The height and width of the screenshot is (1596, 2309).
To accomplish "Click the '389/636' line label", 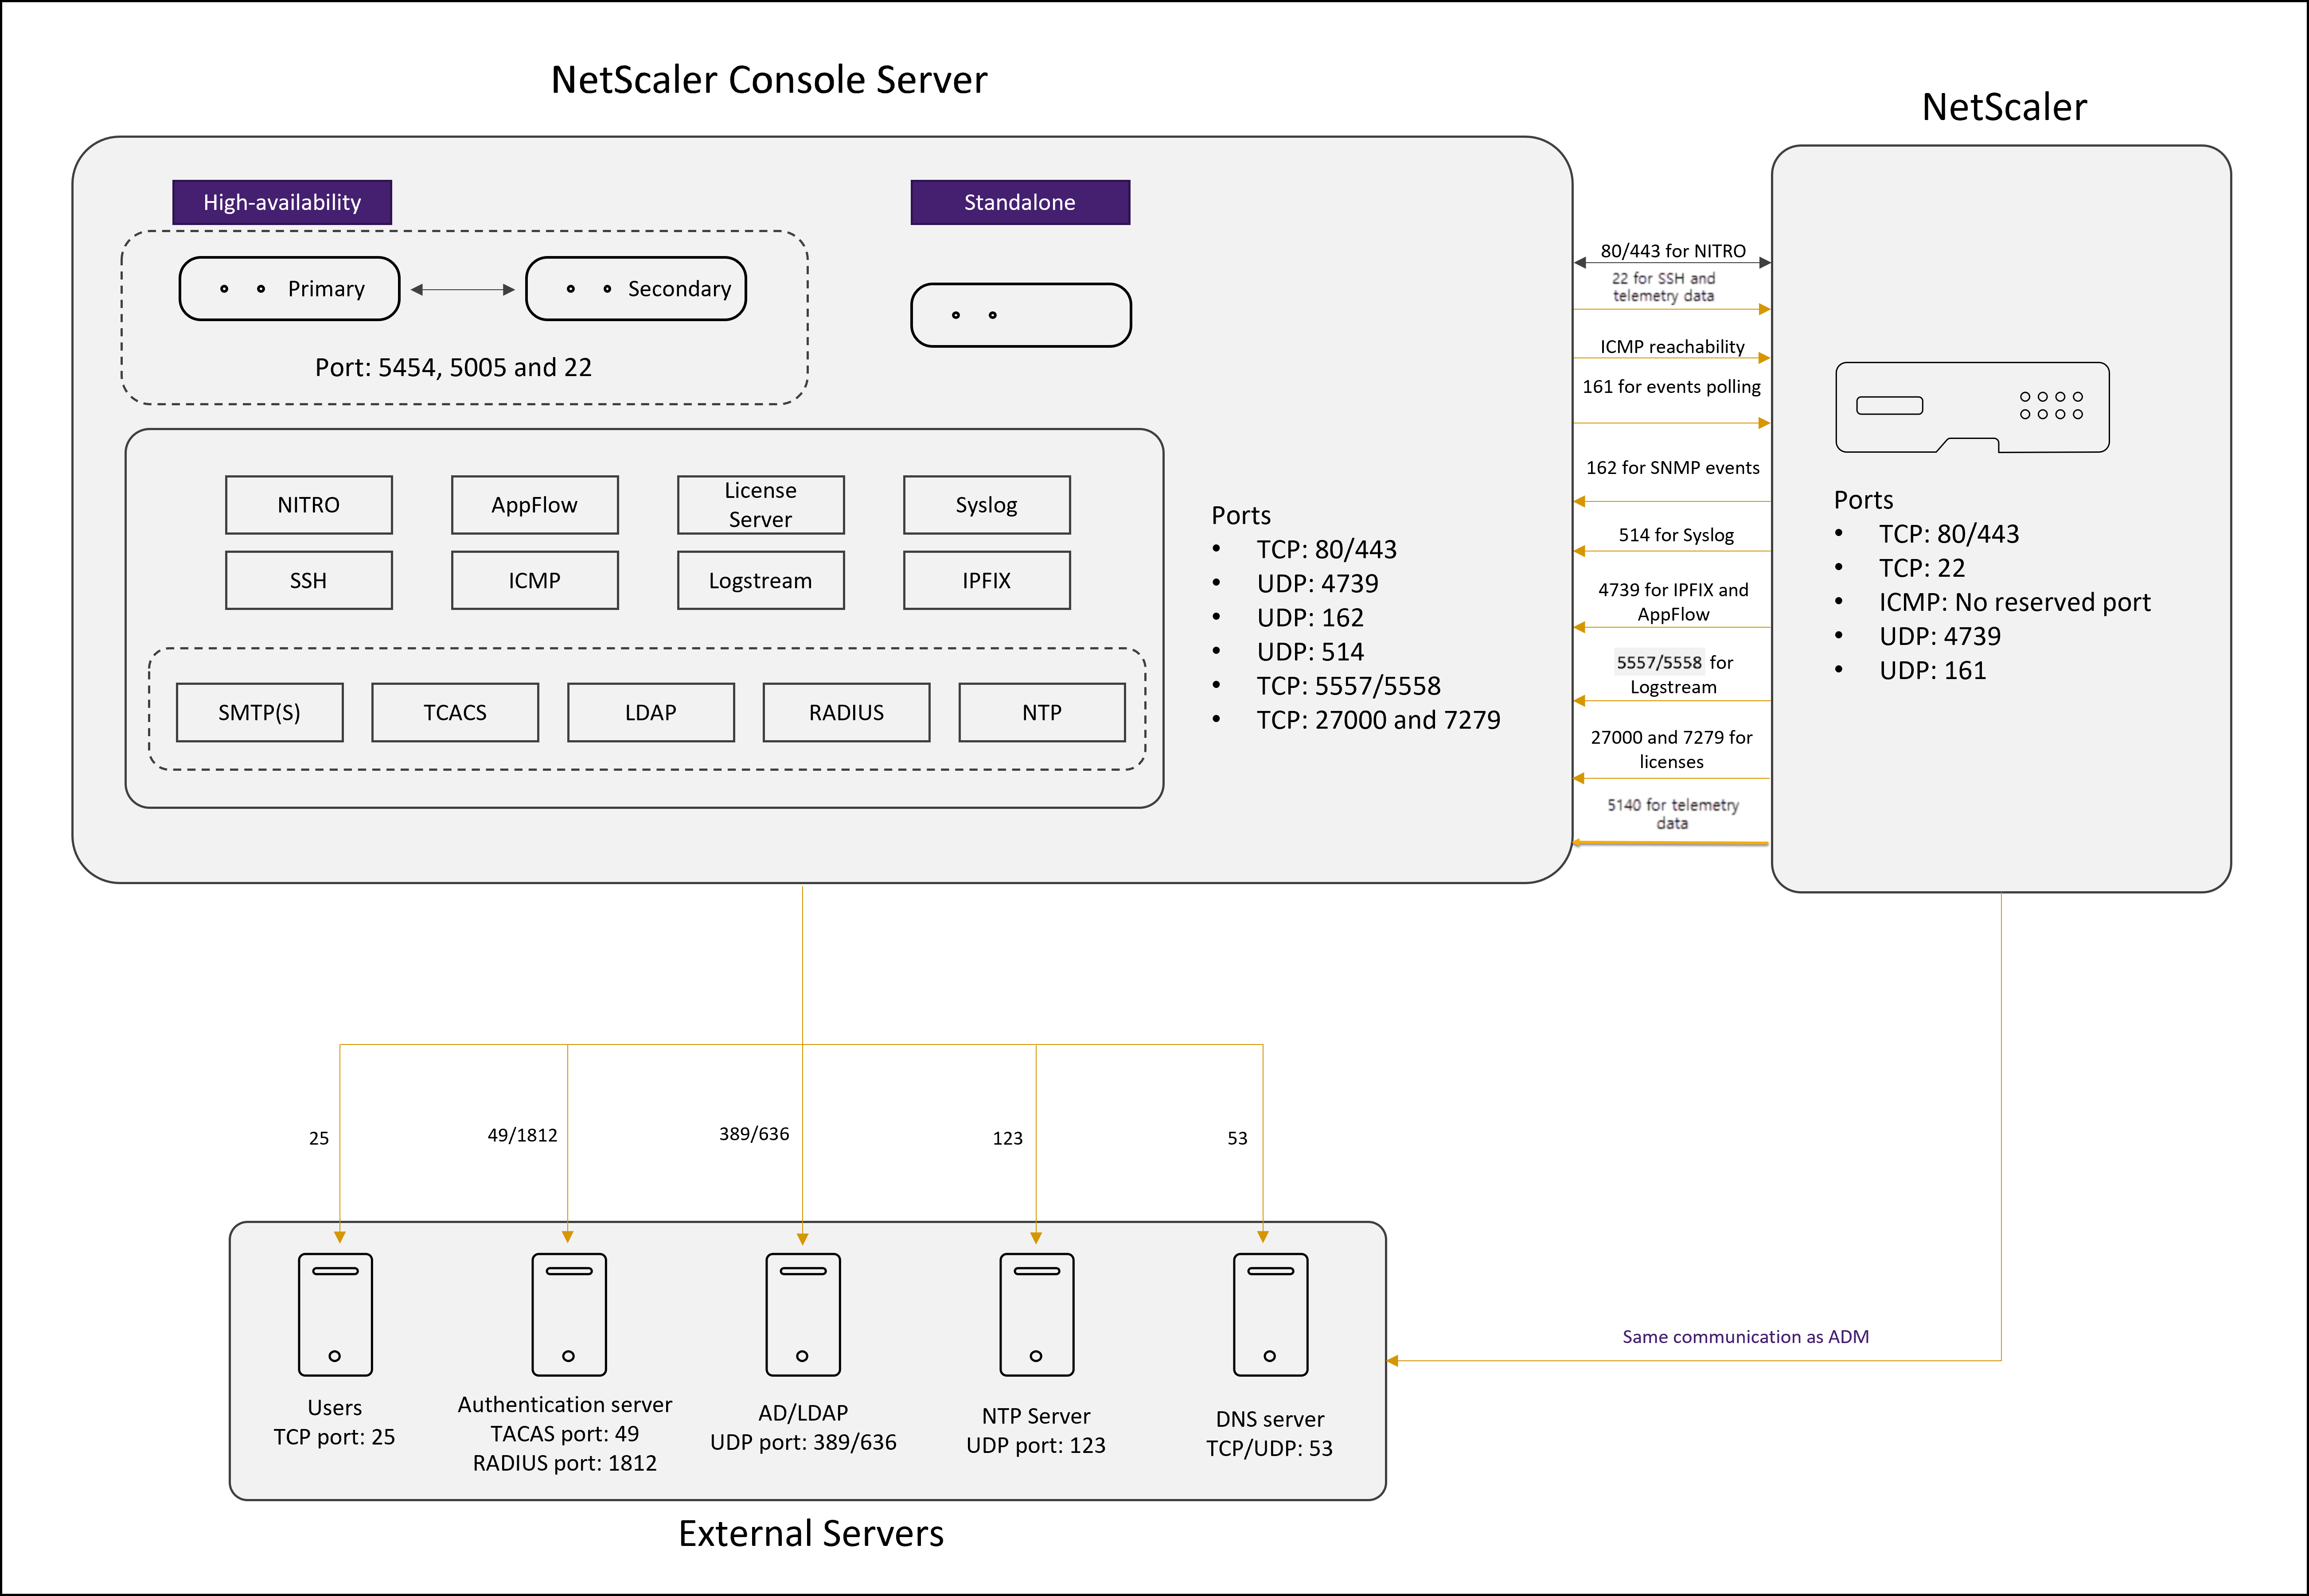I will [x=754, y=1134].
